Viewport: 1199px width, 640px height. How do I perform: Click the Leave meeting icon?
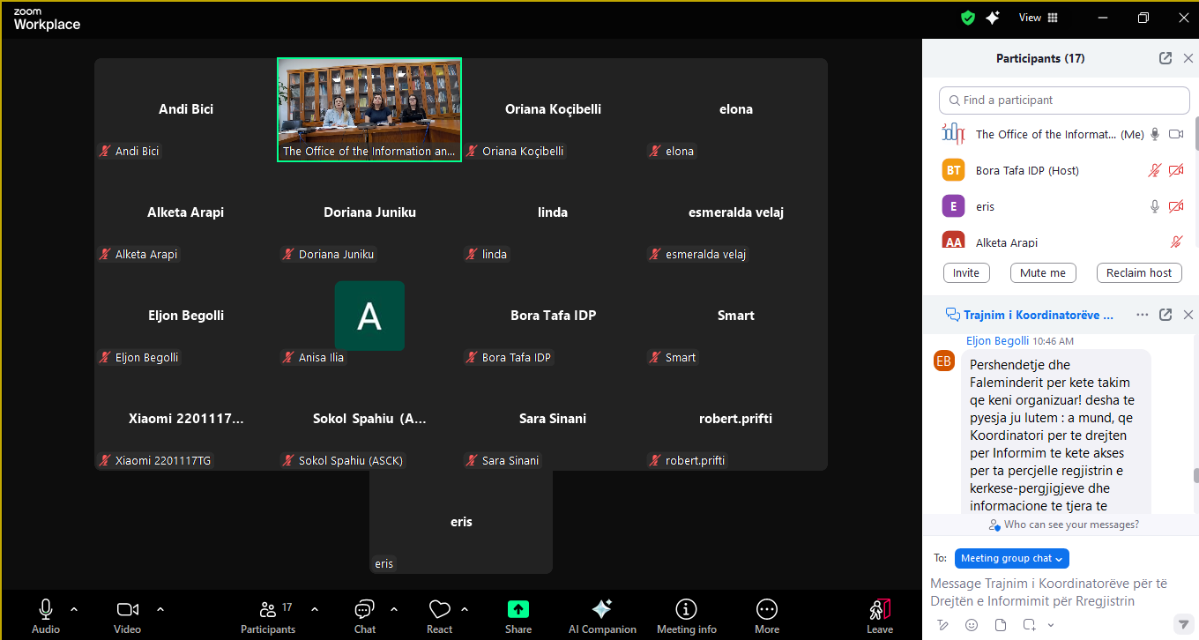click(x=879, y=615)
